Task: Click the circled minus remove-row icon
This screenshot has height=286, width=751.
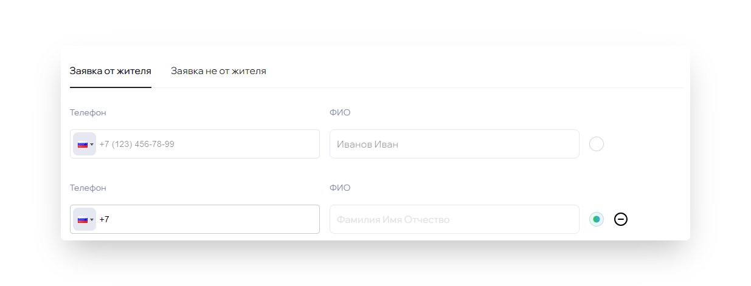Action: click(620, 219)
